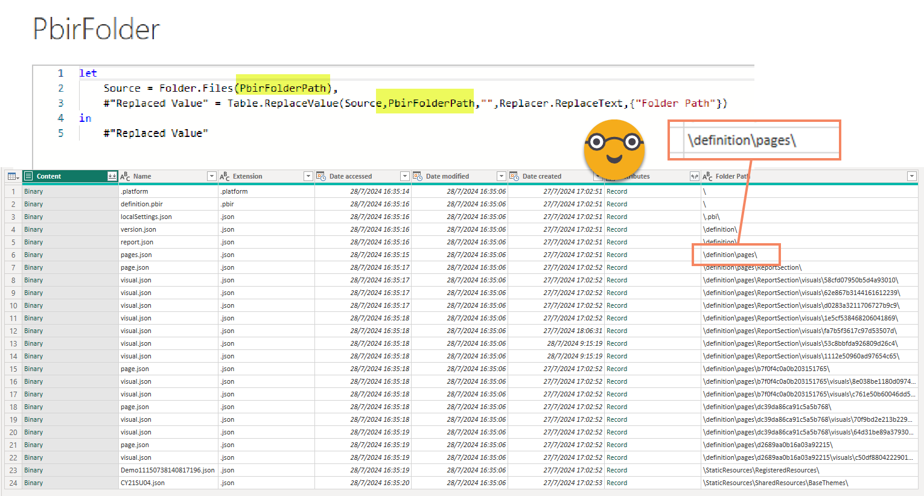Click the Combine Files icon in Content header

point(112,176)
